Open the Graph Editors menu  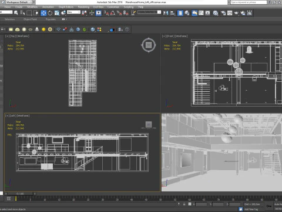coord(66,7)
